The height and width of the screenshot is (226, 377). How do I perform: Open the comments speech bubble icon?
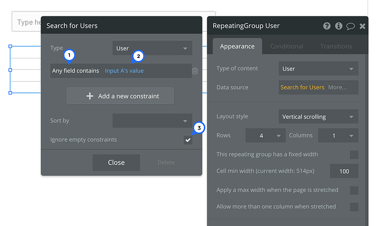(x=351, y=26)
